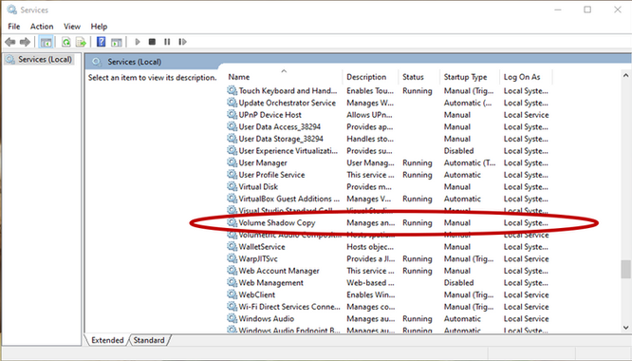Toggle the Show/Hide Console Tree icon

point(46,42)
